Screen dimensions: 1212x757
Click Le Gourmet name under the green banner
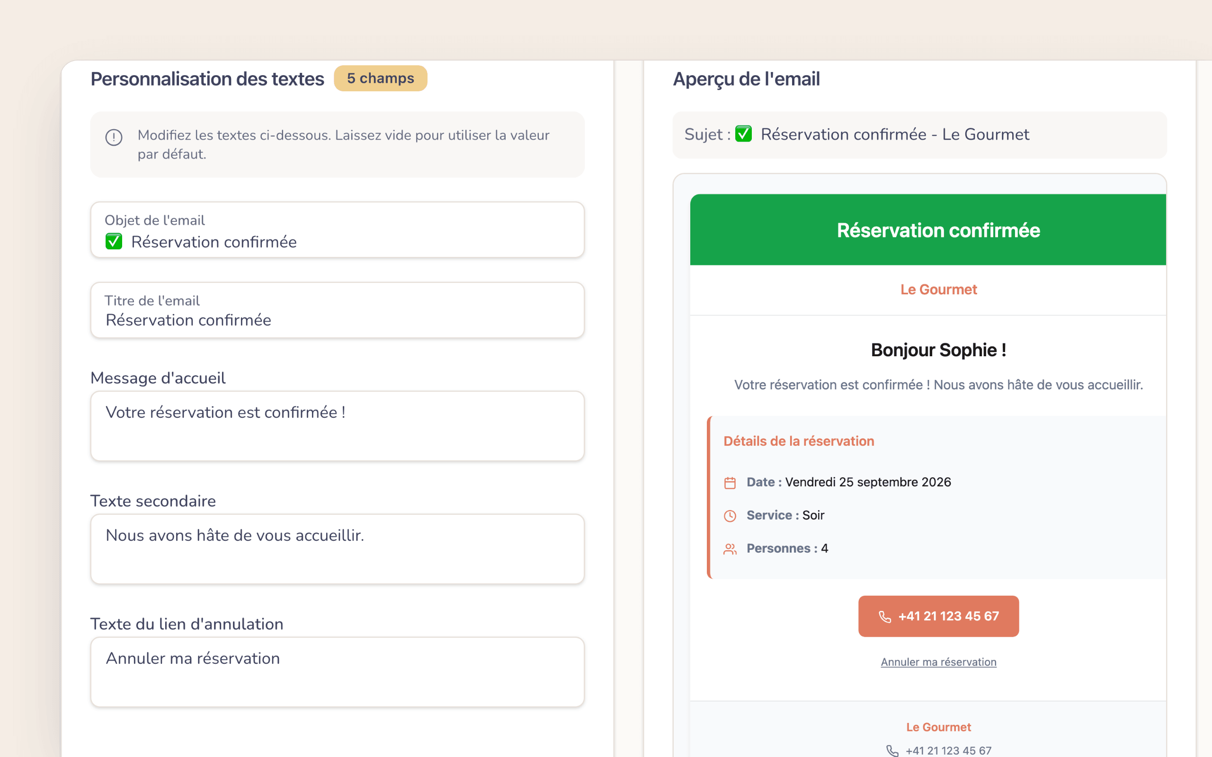pyautogui.click(x=938, y=290)
